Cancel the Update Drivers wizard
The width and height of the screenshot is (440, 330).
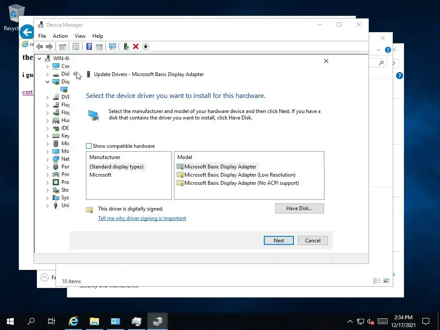(x=313, y=241)
